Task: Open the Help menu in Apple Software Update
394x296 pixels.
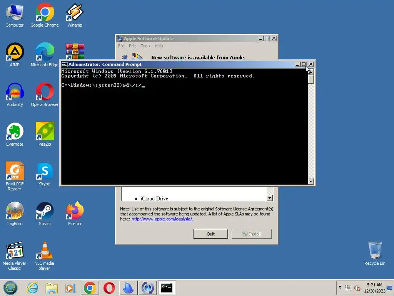Action: [159, 46]
